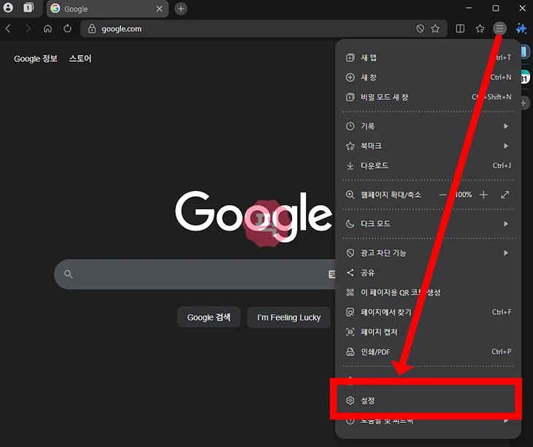
Task: Click 스토어 link
Action: tap(80, 59)
